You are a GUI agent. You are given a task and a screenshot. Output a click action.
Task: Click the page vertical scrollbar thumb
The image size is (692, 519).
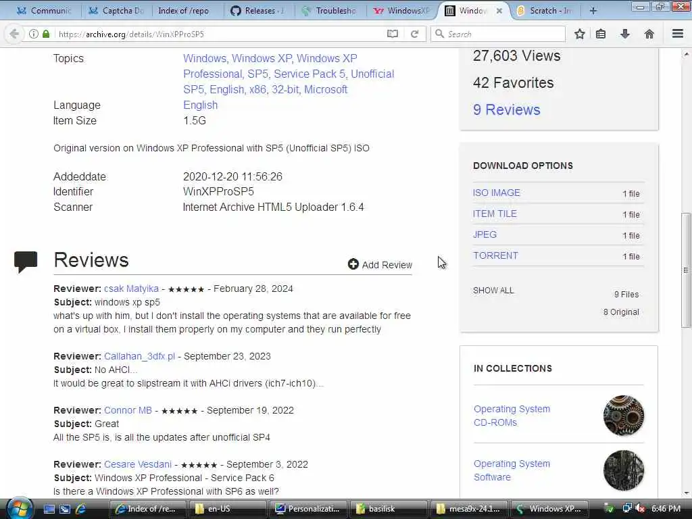[685, 270]
